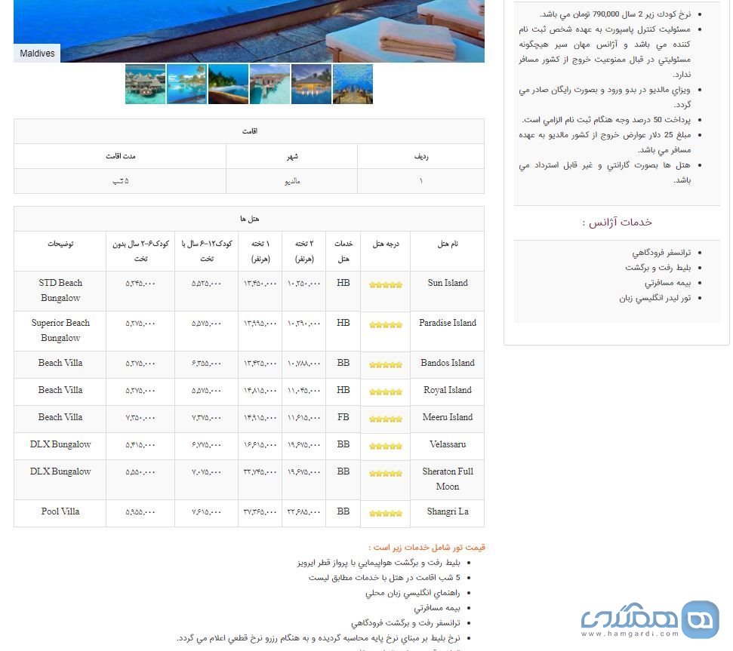Click the 'هتل ها' table header
Screen dimensions: 733x651
[x=250, y=219]
